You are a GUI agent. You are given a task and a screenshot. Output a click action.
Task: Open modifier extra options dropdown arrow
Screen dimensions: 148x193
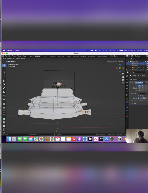[x=144, y=83]
